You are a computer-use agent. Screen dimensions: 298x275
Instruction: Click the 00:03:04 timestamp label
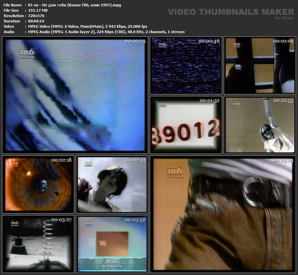283,160
